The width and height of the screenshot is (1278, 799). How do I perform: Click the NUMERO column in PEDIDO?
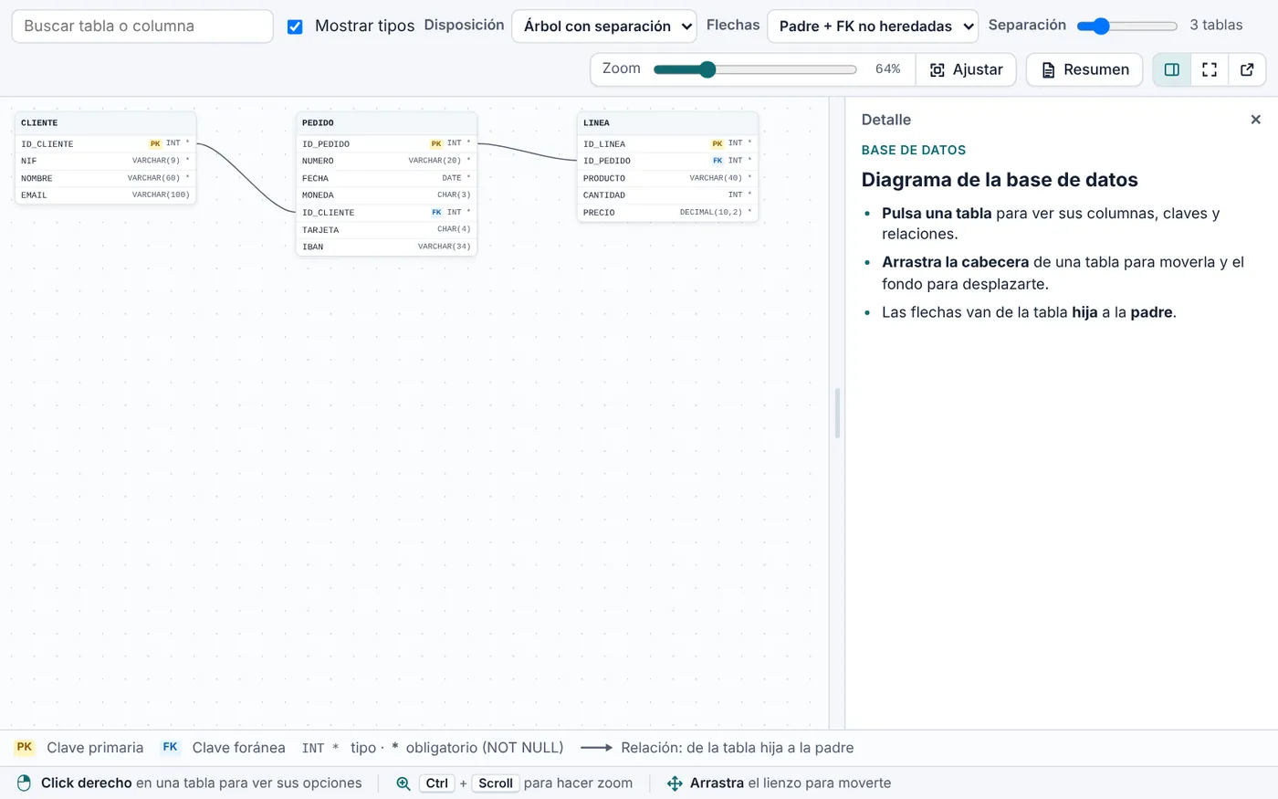pyautogui.click(x=387, y=161)
